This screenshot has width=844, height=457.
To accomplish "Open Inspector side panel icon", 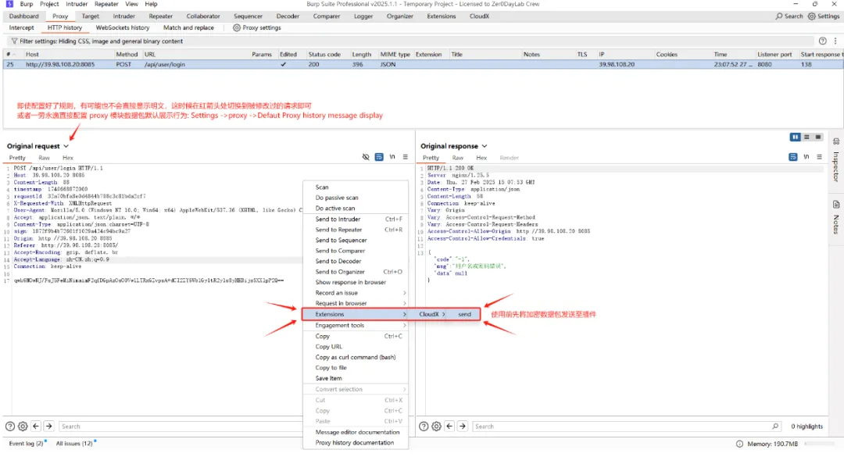I will pyautogui.click(x=836, y=141).
